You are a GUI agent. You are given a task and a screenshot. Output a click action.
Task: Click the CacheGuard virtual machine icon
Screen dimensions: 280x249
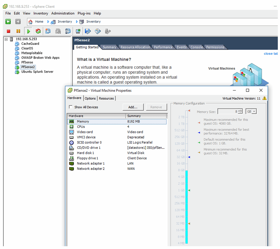point(17,44)
